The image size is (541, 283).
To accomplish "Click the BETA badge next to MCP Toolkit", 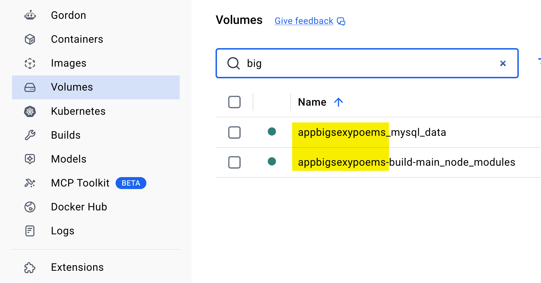I will click(131, 183).
